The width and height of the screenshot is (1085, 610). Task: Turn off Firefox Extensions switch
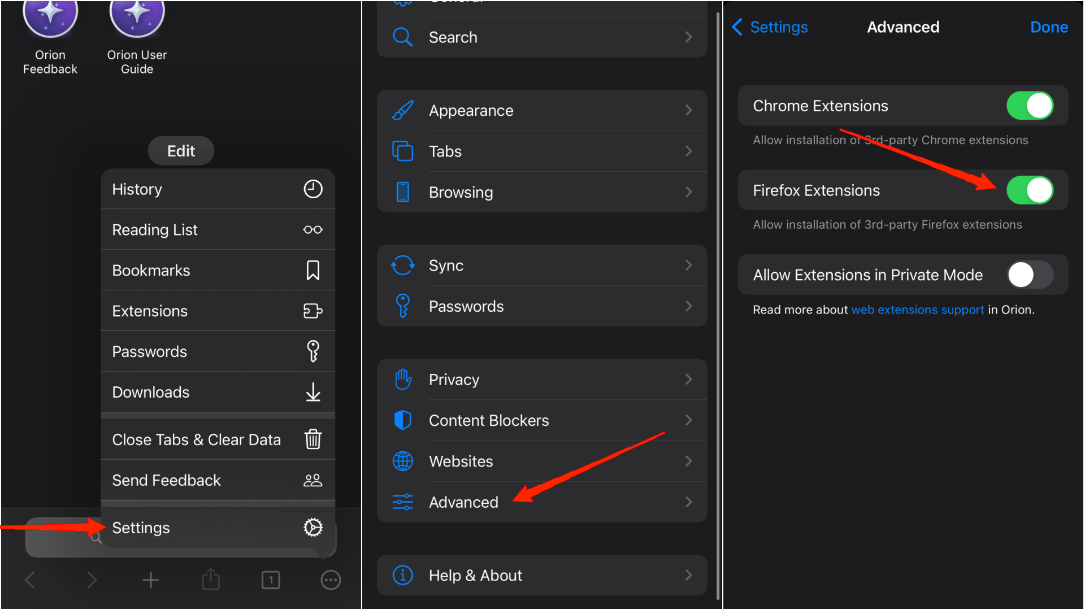(1030, 190)
